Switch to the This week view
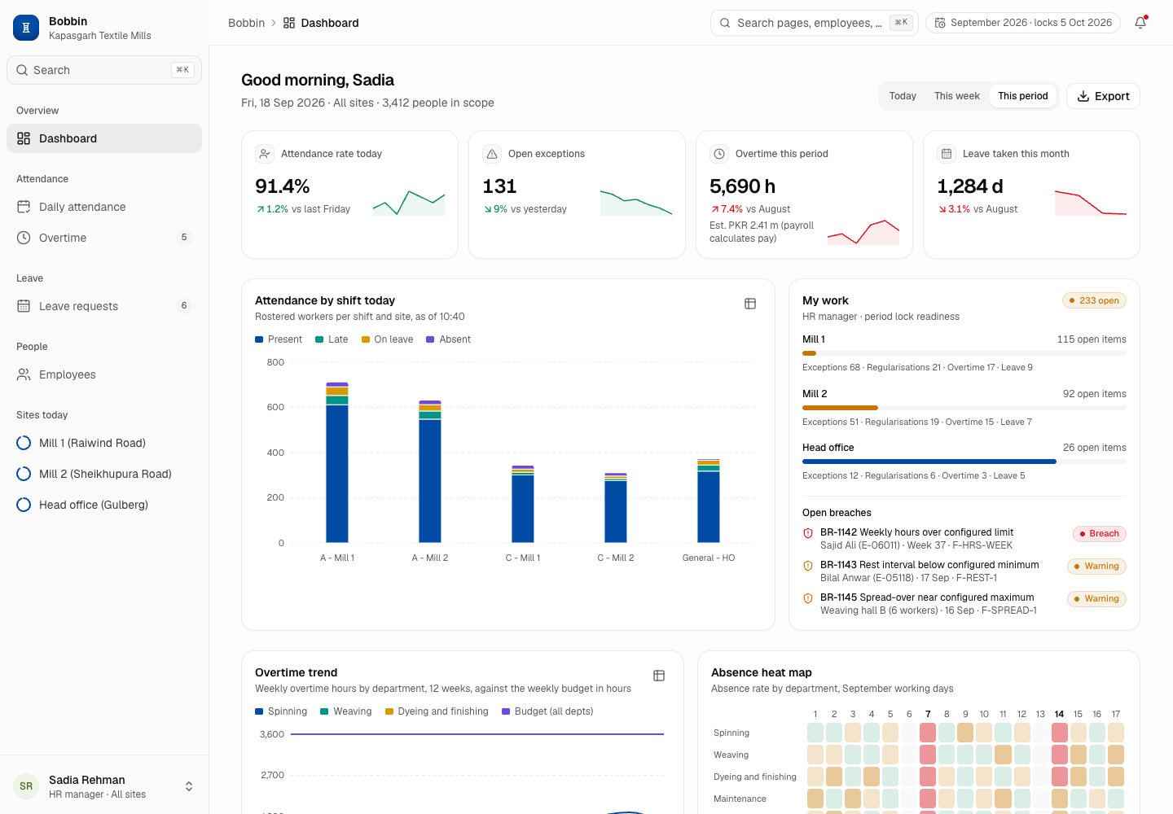Screen dimensions: 1173x814 (x=957, y=96)
